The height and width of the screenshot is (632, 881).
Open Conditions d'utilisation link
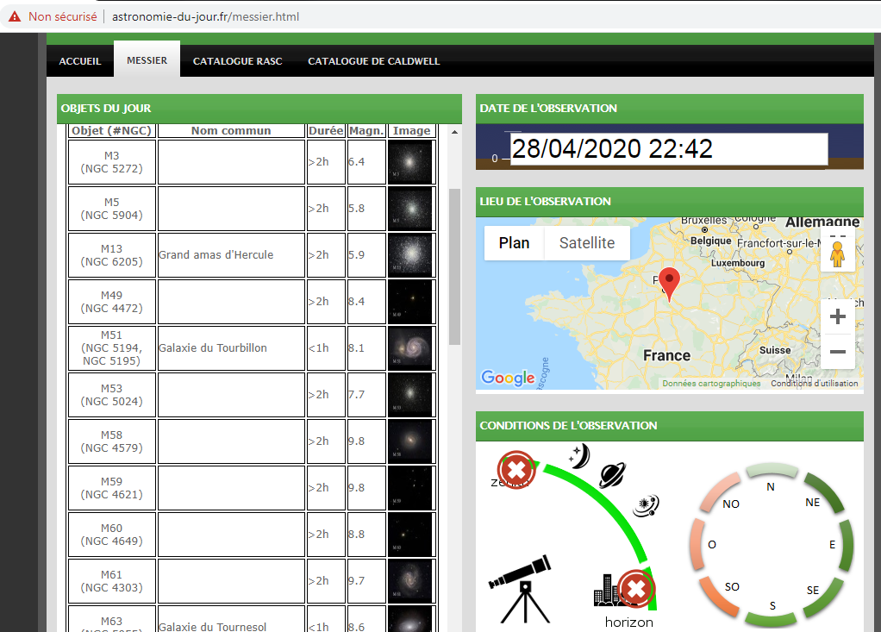click(x=814, y=383)
